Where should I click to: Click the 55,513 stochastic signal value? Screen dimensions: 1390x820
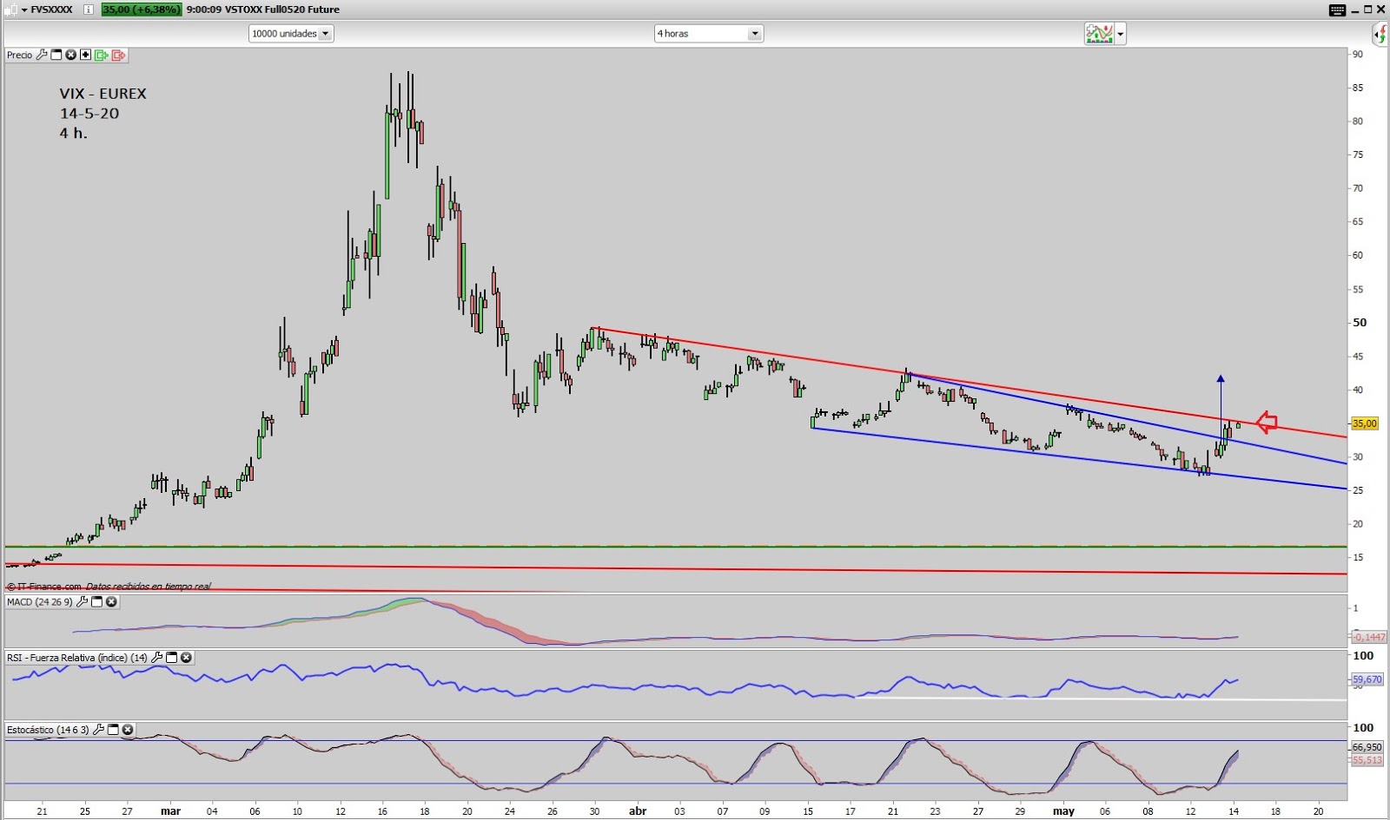[x=1367, y=760]
